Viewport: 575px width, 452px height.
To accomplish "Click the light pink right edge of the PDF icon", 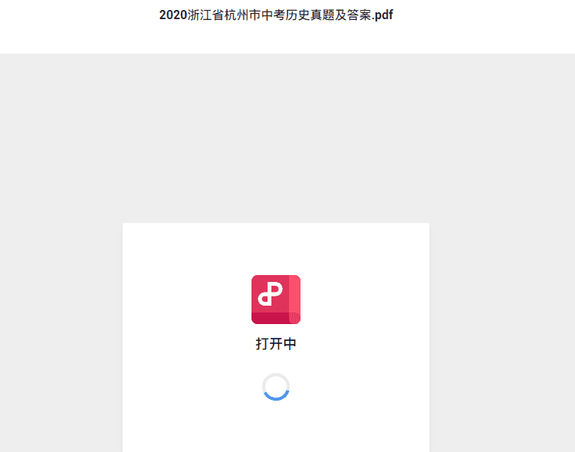I will point(295,293).
